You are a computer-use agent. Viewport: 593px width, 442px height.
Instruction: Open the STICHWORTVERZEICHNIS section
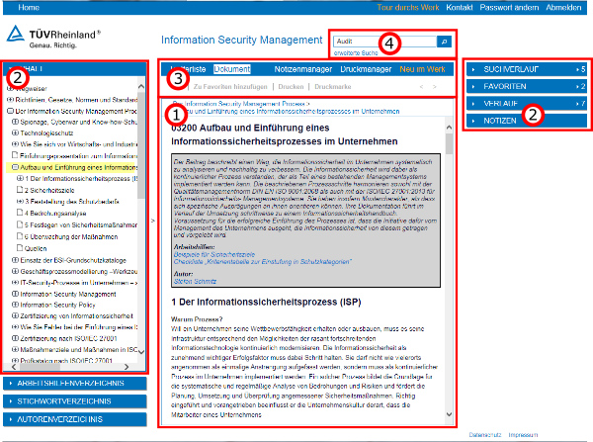[74, 401]
